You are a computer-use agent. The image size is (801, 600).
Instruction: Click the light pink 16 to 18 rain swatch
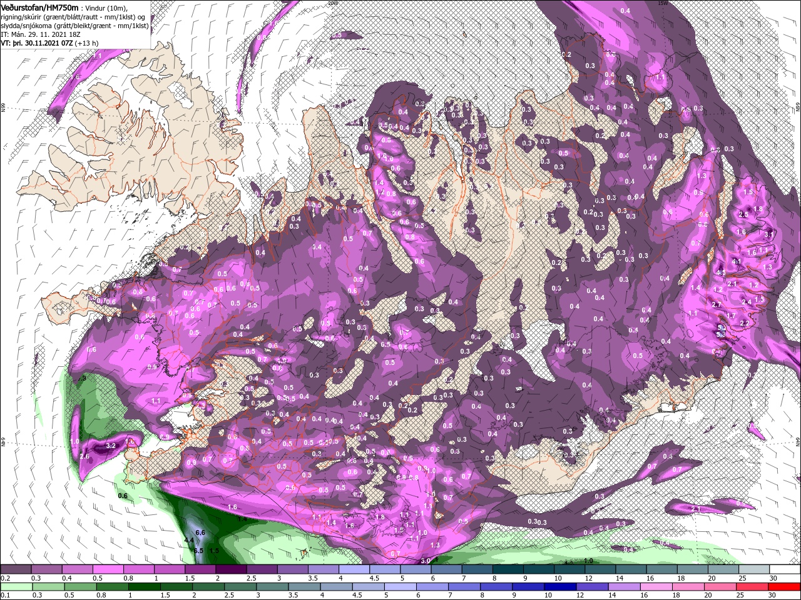coord(656,587)
